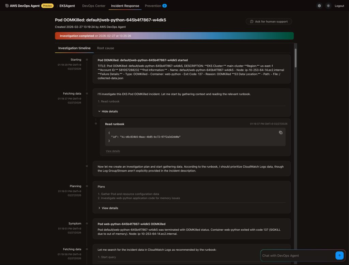Click the Prevention notification count badge

[x=164, y=6]
